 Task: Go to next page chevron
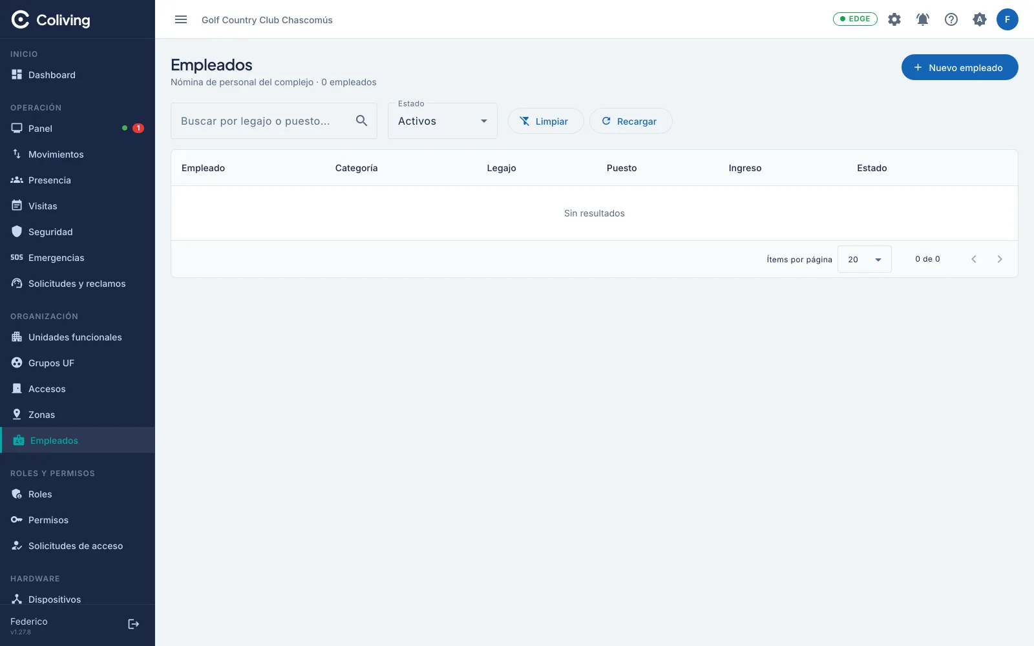(x=1000, y=259)
